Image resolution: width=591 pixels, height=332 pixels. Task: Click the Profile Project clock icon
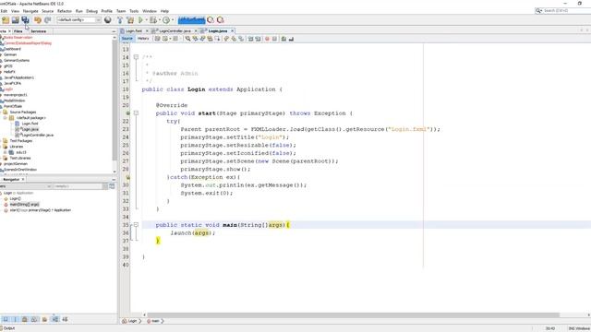click(x=166, y=20)
